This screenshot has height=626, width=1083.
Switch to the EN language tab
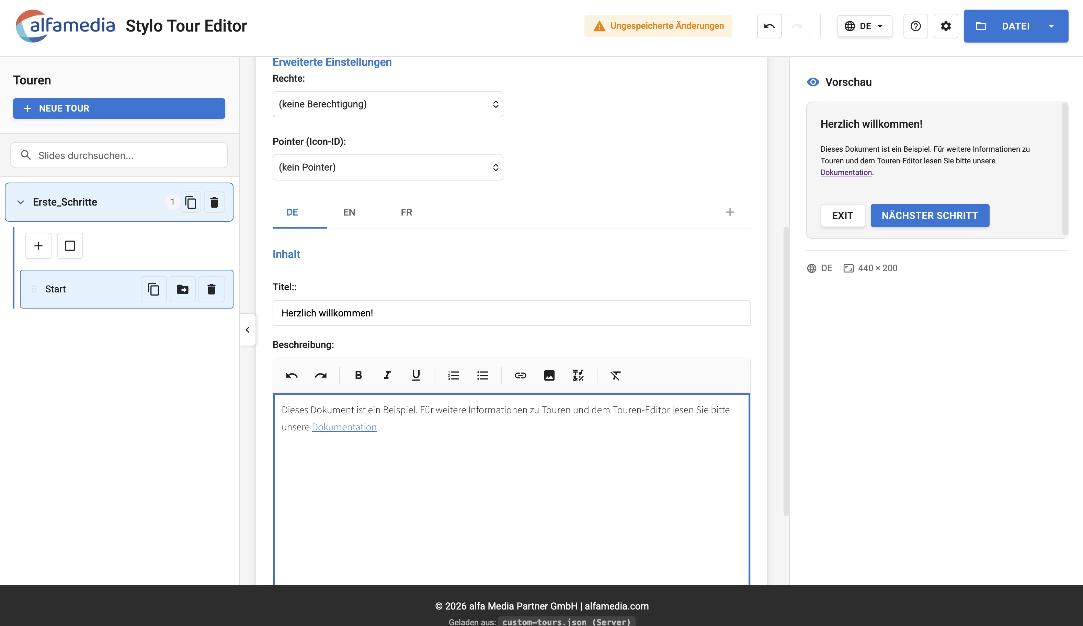(349, 212)
